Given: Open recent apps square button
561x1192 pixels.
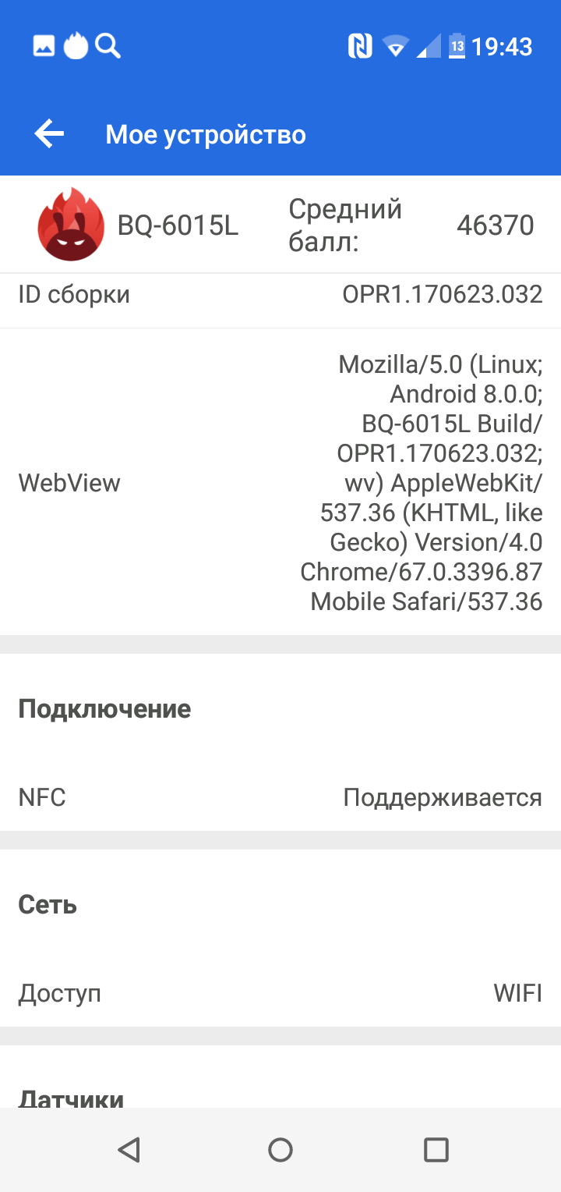Looking at the screenshot, I should pyautogui.click(x=436, y=1149).
